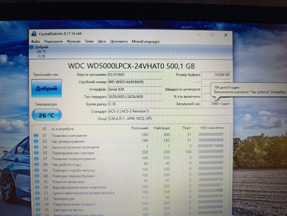Image resolution: width=287 pixels, height=216 pixels.
Task: Click the drive letter field C: D:
Action: coord(135,104)
